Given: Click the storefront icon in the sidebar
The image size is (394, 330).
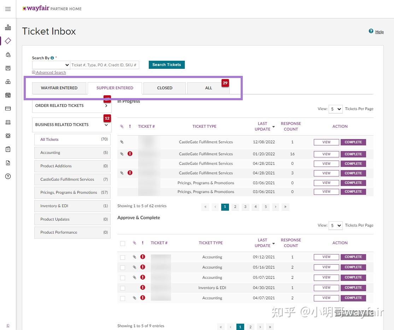Looking at the screenshot, I should point(8,95).
